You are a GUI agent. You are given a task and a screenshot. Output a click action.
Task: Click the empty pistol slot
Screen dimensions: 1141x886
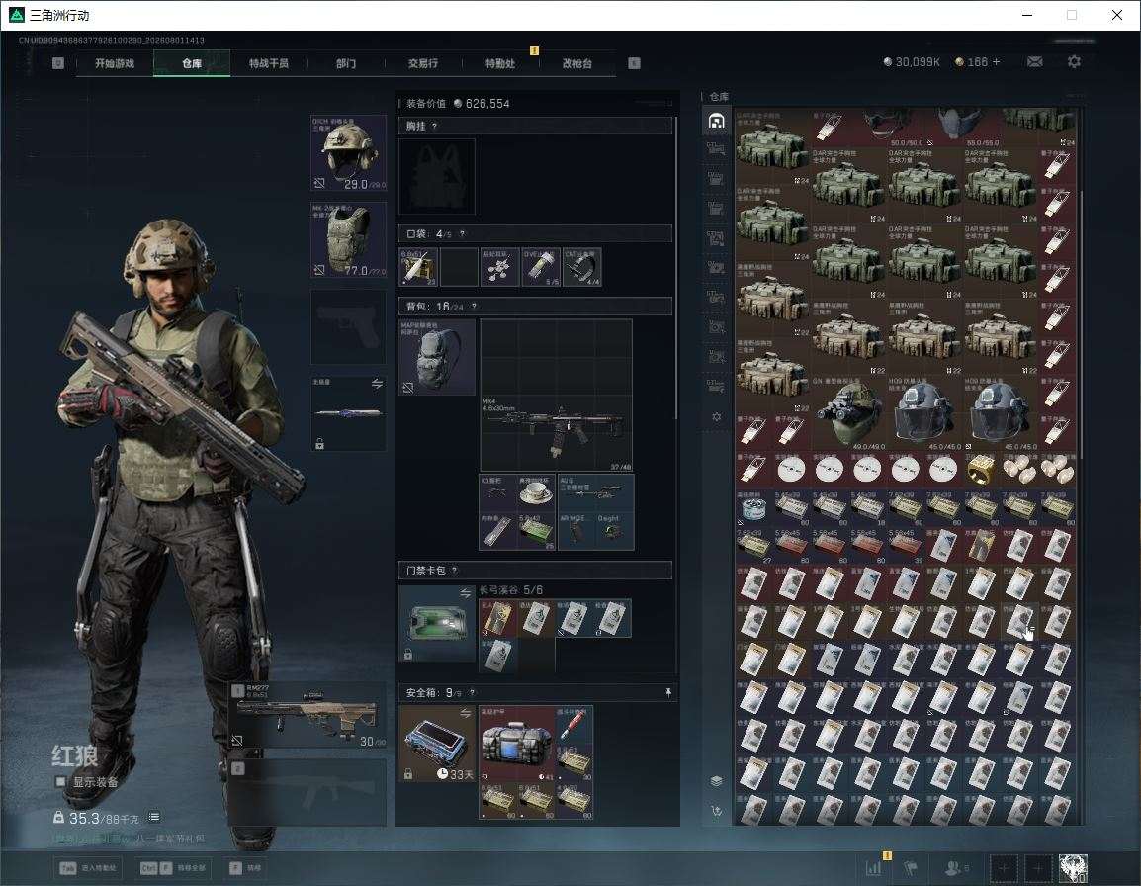[x=349, y=326]
